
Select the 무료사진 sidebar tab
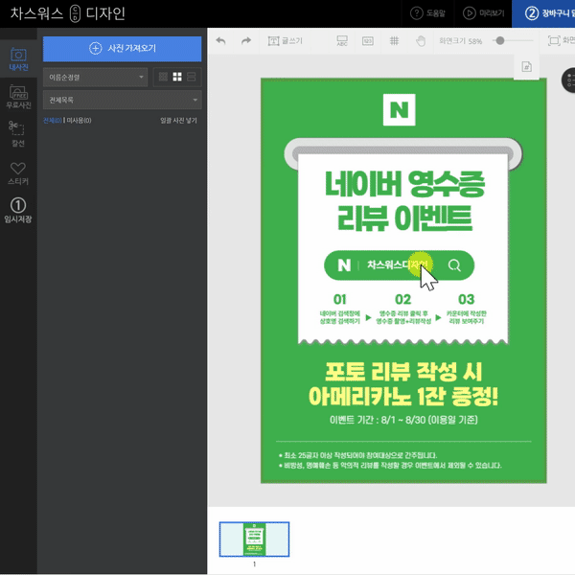click(18, 97)
